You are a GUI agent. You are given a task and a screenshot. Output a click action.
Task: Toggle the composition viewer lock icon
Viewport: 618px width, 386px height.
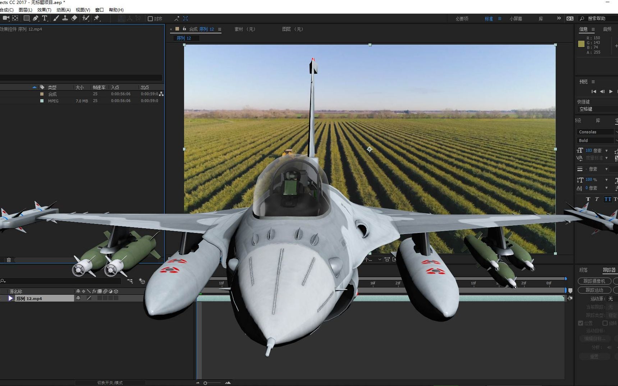pyautogui.click(x=184, y=29)
